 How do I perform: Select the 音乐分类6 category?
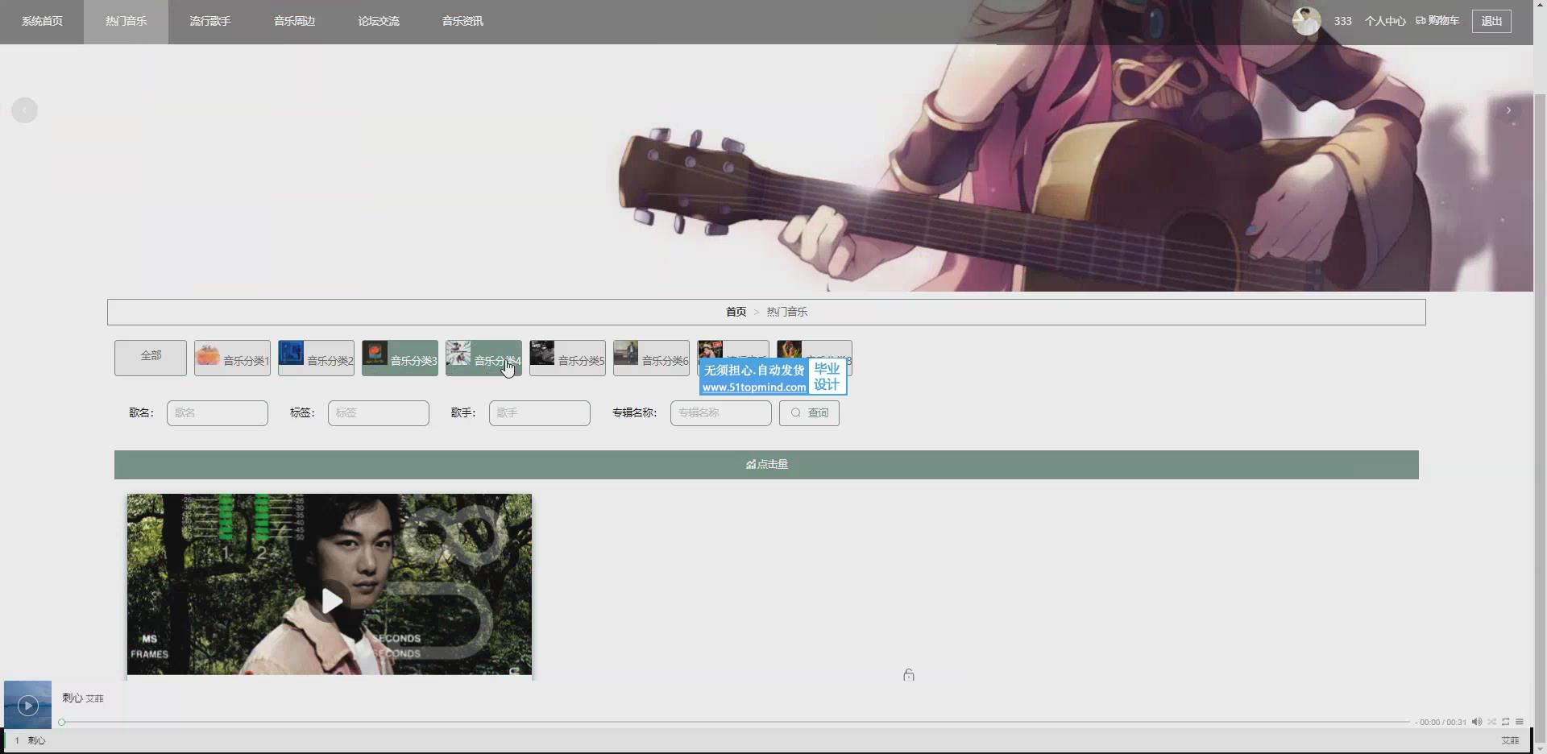tap(651, 358)
